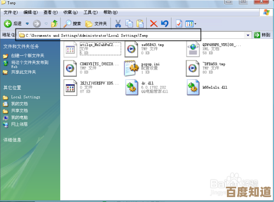Open the address bar dropdown arrow
The width and height of the screenshot is (274, 202).
pyautogui.click(x=248, y=35)
